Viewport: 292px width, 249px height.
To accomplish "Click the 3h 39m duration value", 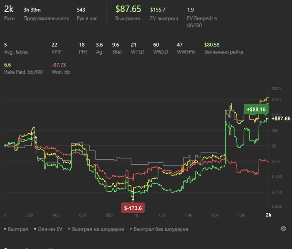I will click(32, 10).
